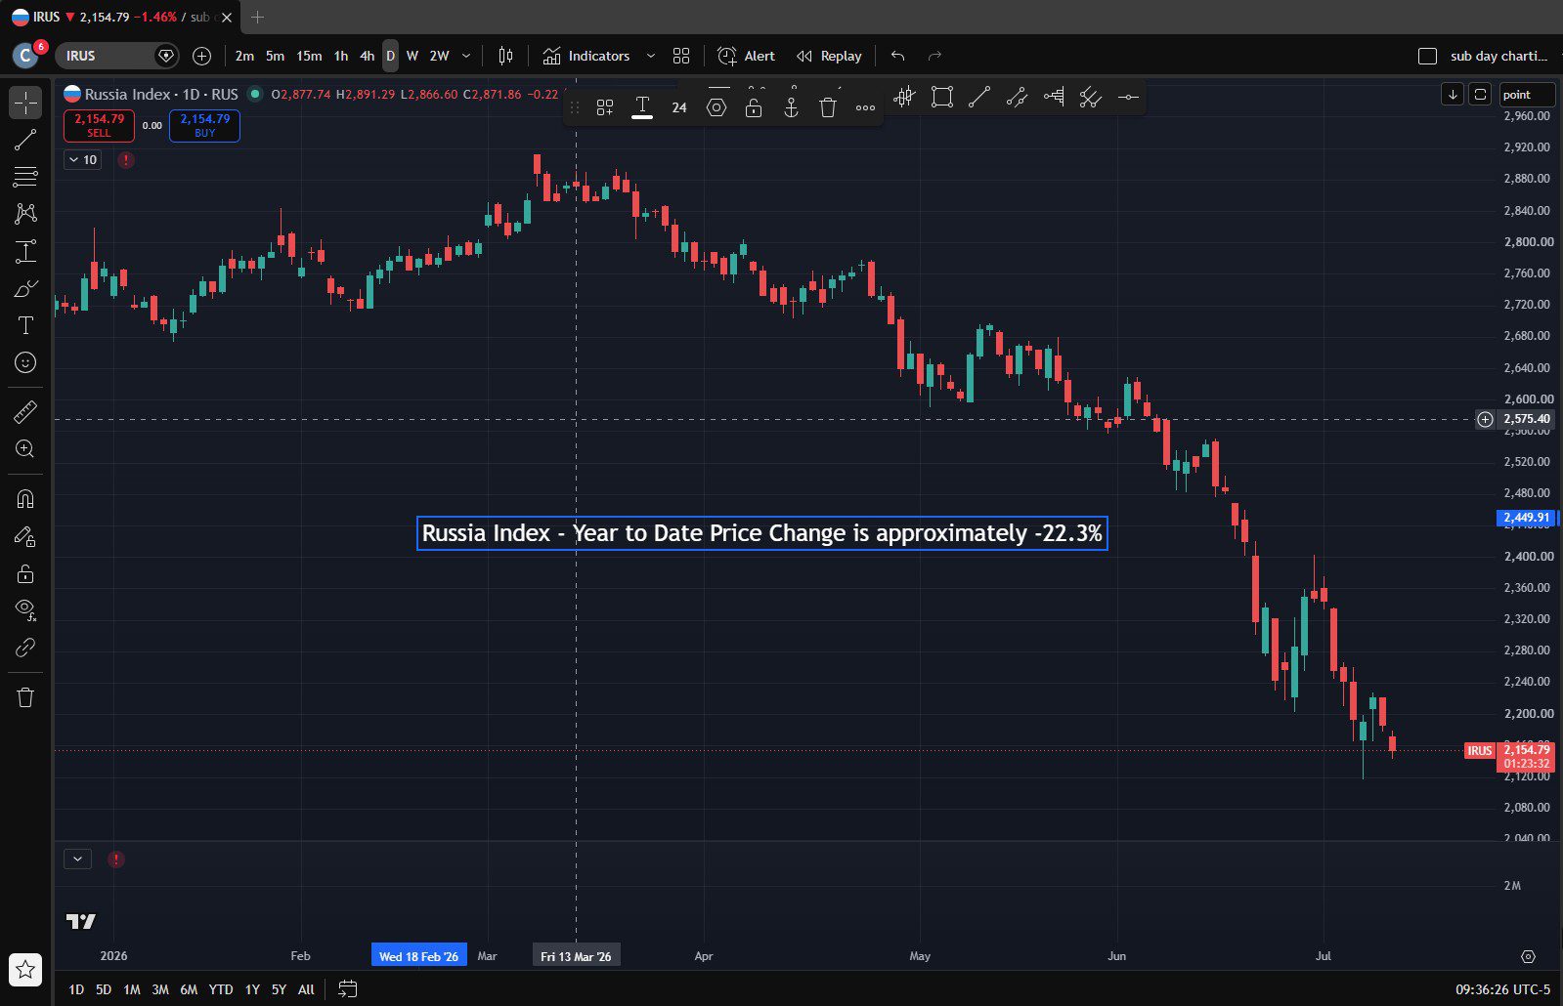Click the BUY 2,154.79 button
1563x1006 pixels.
coord(204,126)
